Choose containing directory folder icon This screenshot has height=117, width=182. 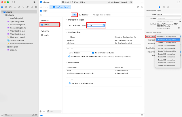coord(180,21)
